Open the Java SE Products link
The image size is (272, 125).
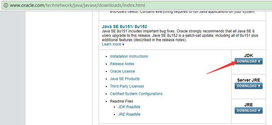(125, 79)
